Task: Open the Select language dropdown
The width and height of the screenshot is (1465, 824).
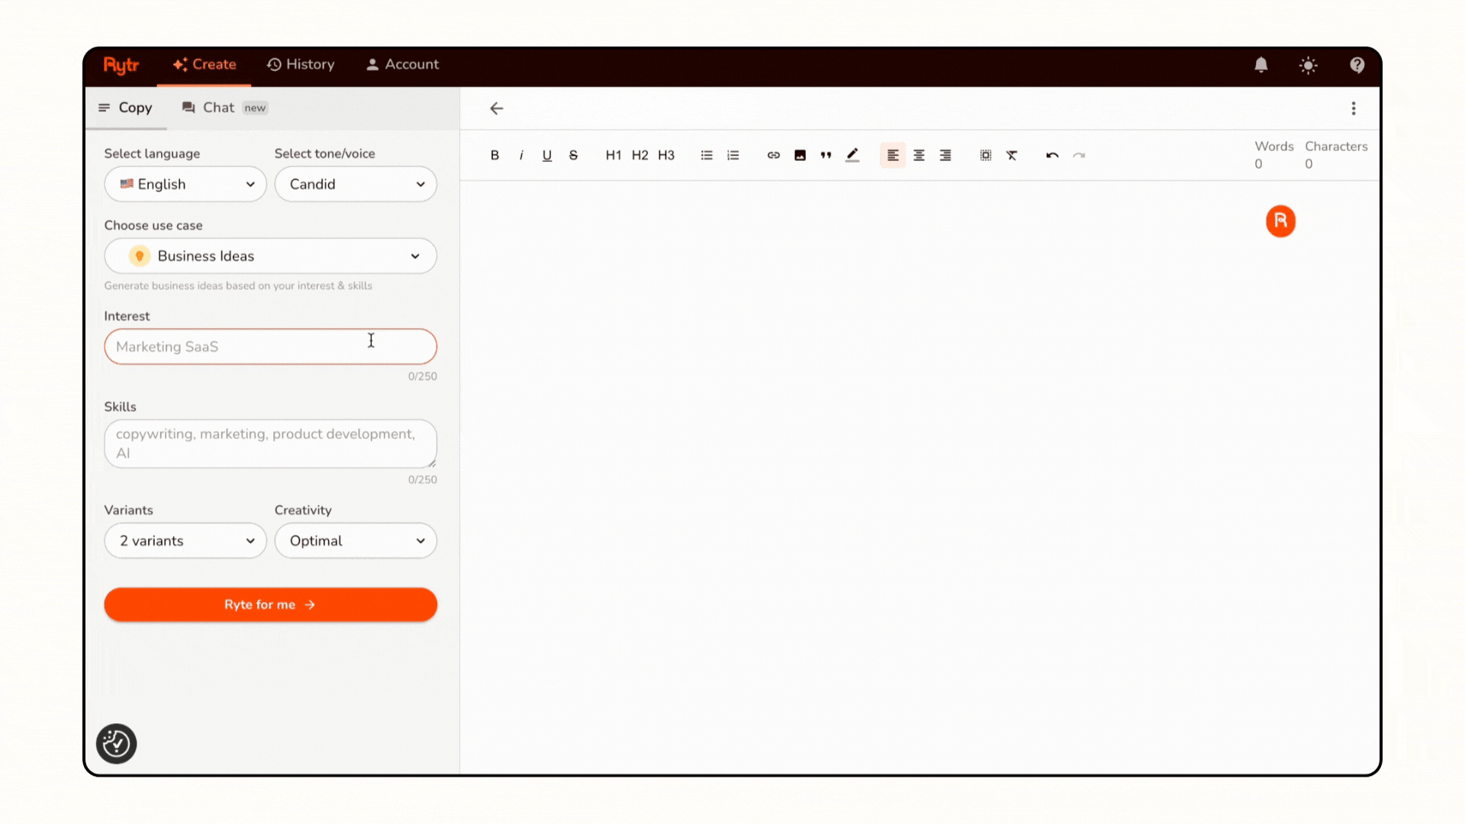Action: click(x=185, y=184)
